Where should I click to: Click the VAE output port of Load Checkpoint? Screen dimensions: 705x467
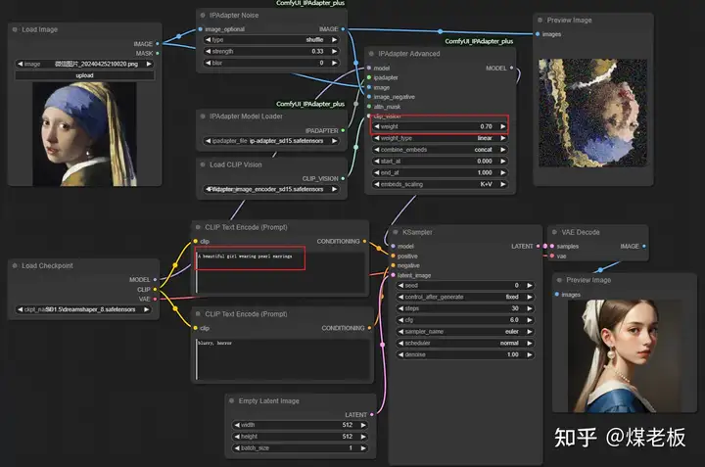click(155, 299)
